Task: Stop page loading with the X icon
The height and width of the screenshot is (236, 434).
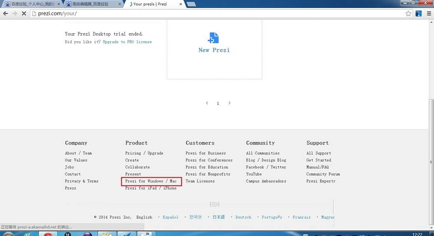Action: click(24, 13)
